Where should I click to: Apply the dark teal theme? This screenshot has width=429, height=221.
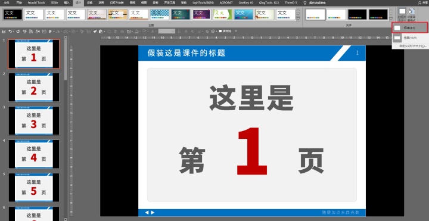point(181,14)
